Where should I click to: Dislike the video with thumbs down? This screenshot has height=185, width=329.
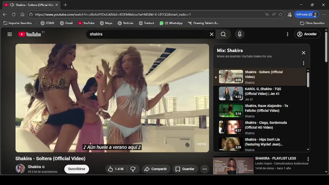coord(133,169)
